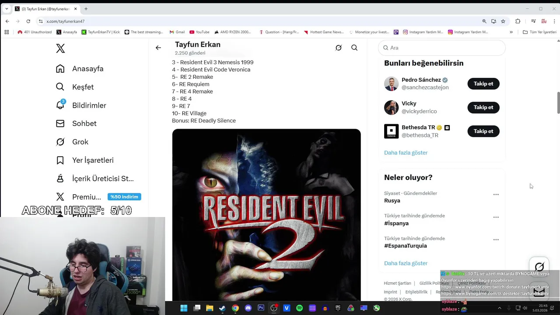Open the #İspanya trend
The image size is (560, 315).
click(396, 223)
